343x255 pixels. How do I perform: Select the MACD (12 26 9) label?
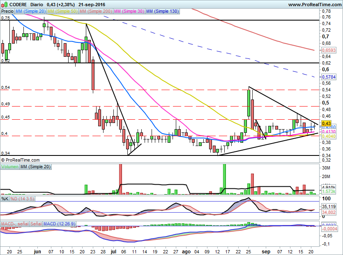click(x=60, y=224)
